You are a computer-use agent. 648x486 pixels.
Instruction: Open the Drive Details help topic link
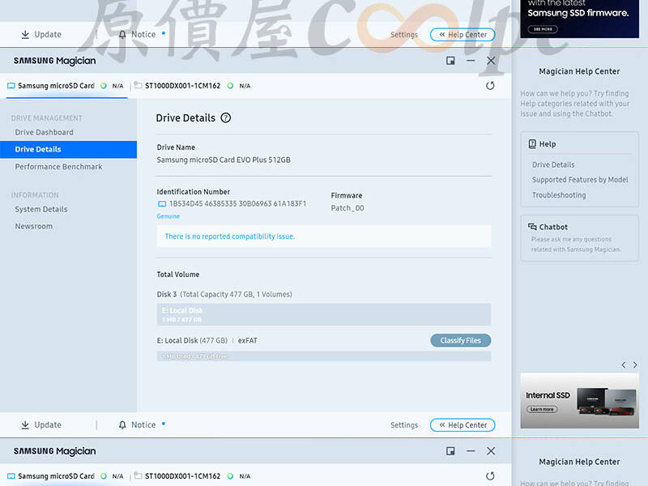pos(553,165)
